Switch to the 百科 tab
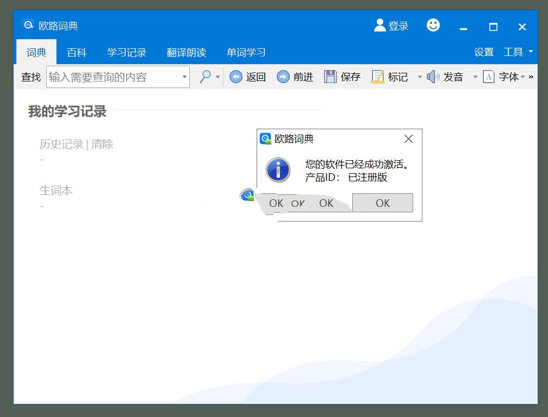548x417 pixels. point(77,53)
